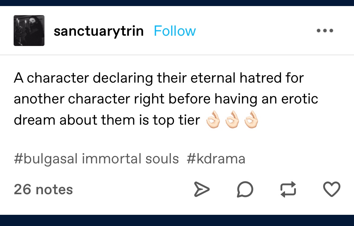Browse the #kdrama tag

(216, 159)
